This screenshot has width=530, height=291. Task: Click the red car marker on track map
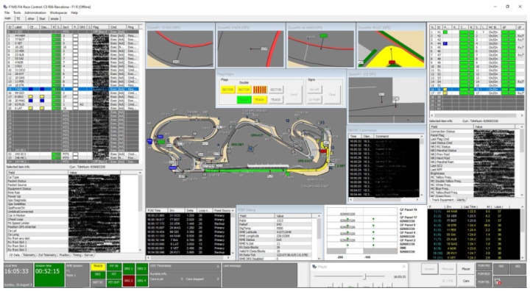(323, 151)
